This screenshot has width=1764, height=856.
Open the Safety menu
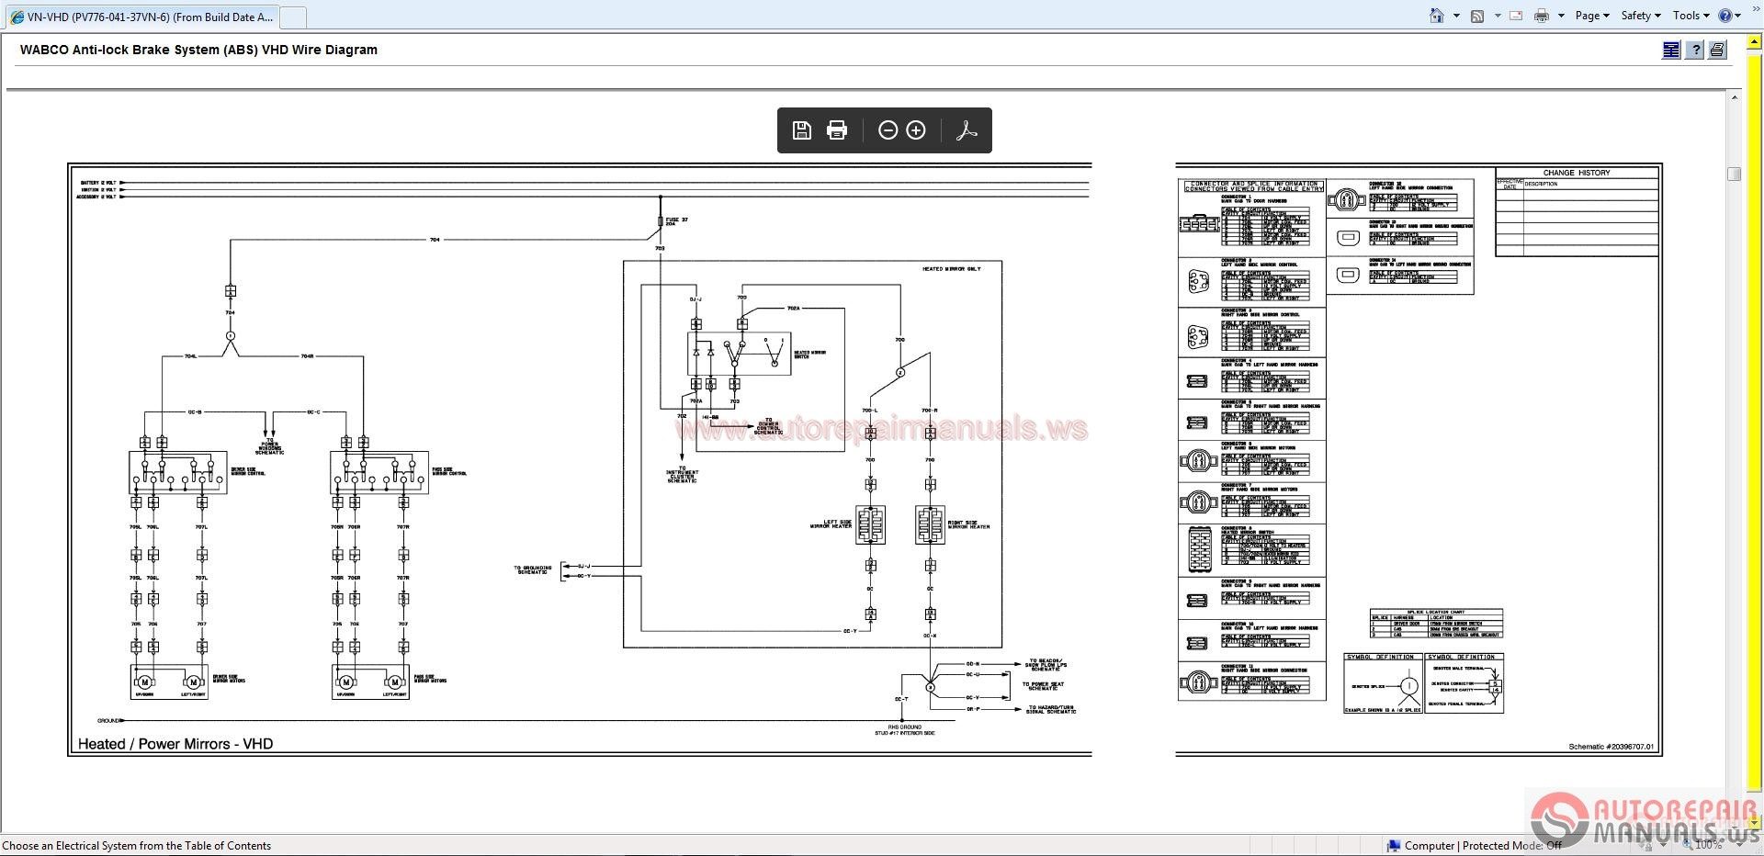point(1641,16)
